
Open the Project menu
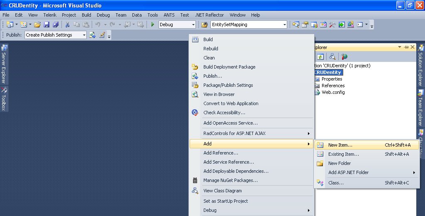pyautogui.click(x=69, y=15)
